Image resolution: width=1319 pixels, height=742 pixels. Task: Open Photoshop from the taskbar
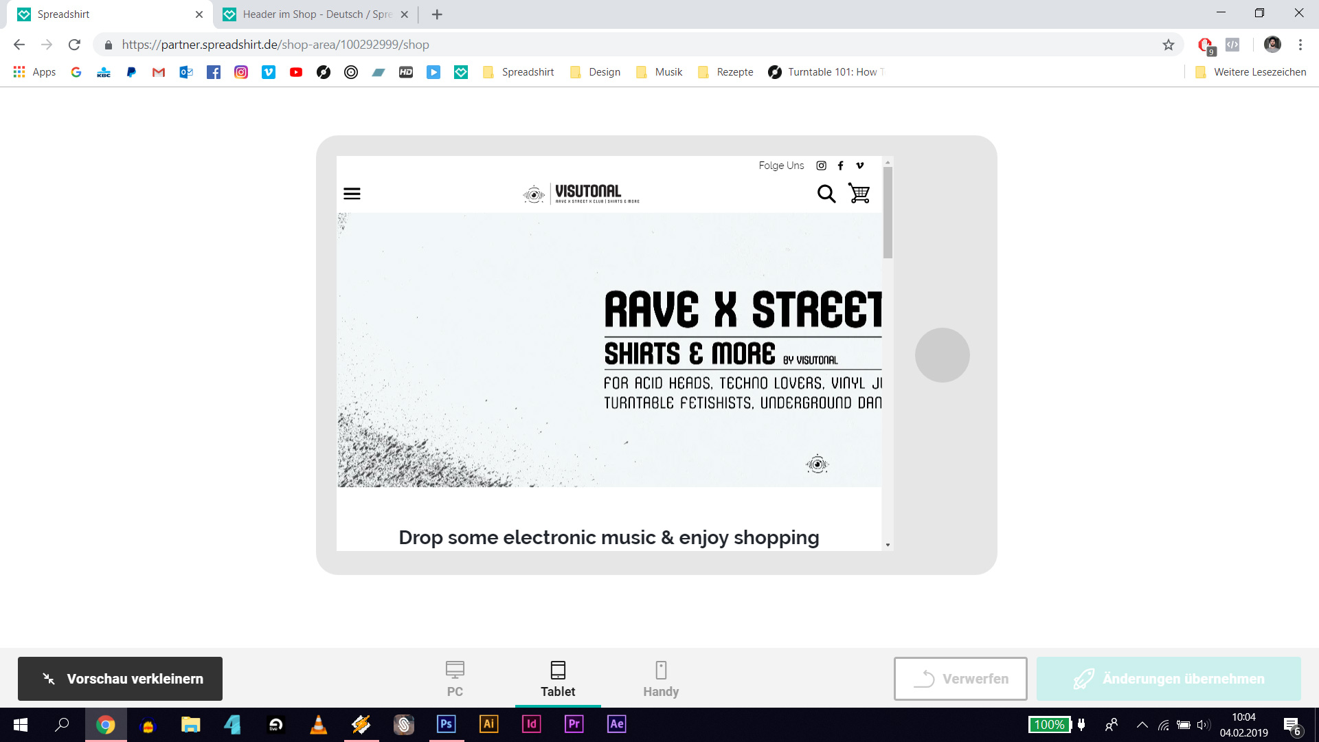point(446,724)
